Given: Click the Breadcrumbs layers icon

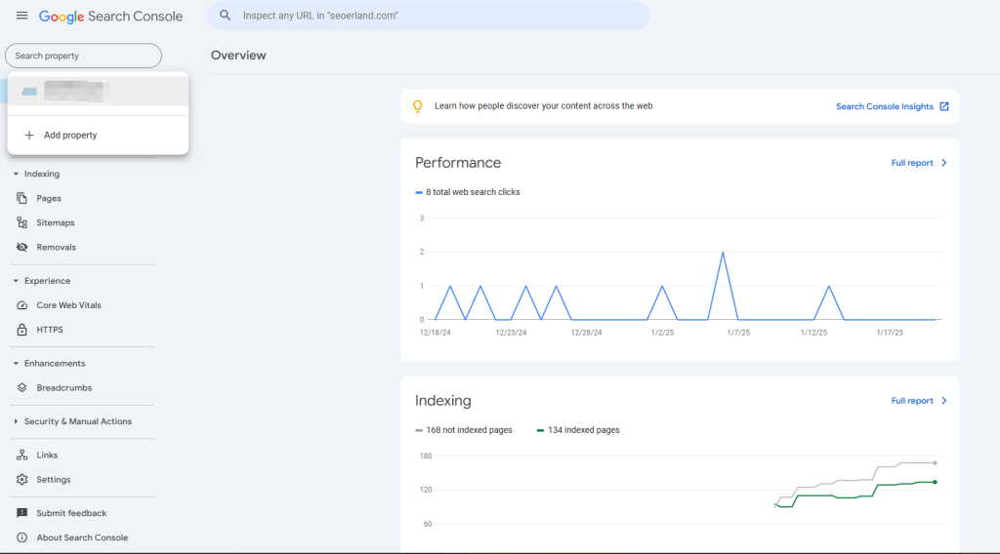Looking at the screenshot, I should 22,387.
